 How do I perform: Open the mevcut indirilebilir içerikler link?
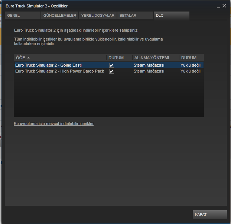point(53,124)
